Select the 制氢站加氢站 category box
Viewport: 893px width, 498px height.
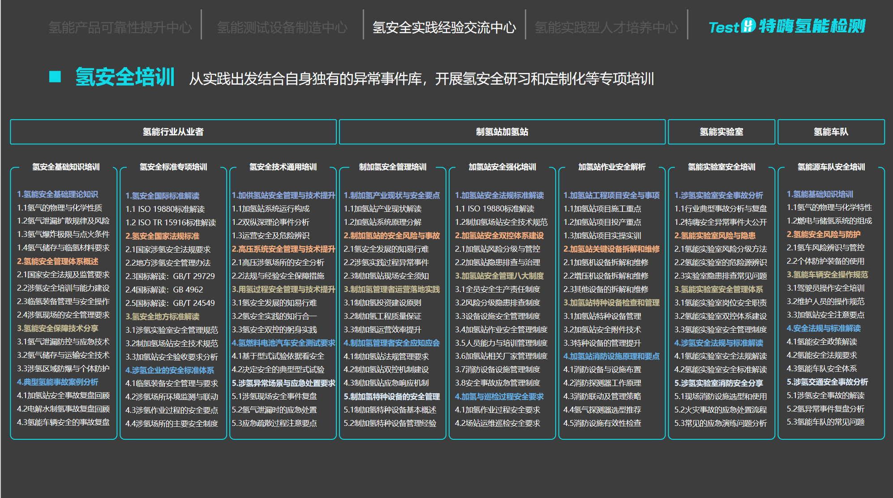click(502, 132)
